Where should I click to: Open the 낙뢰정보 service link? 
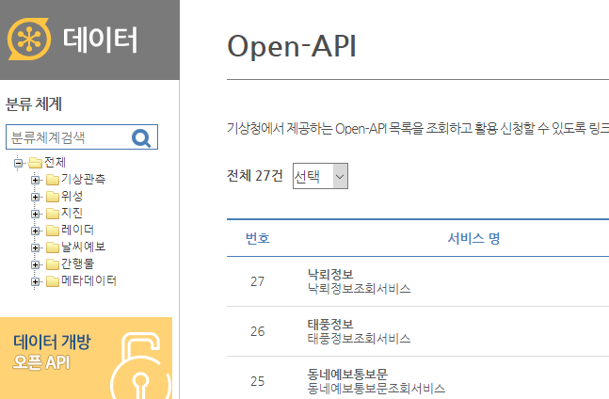coord(330,275)
